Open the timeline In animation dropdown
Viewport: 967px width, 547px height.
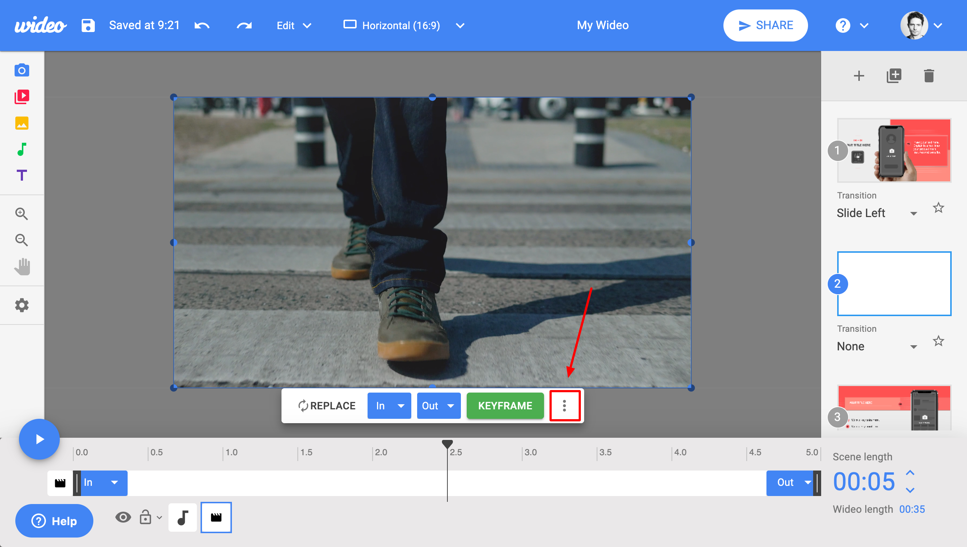point(104,483)
